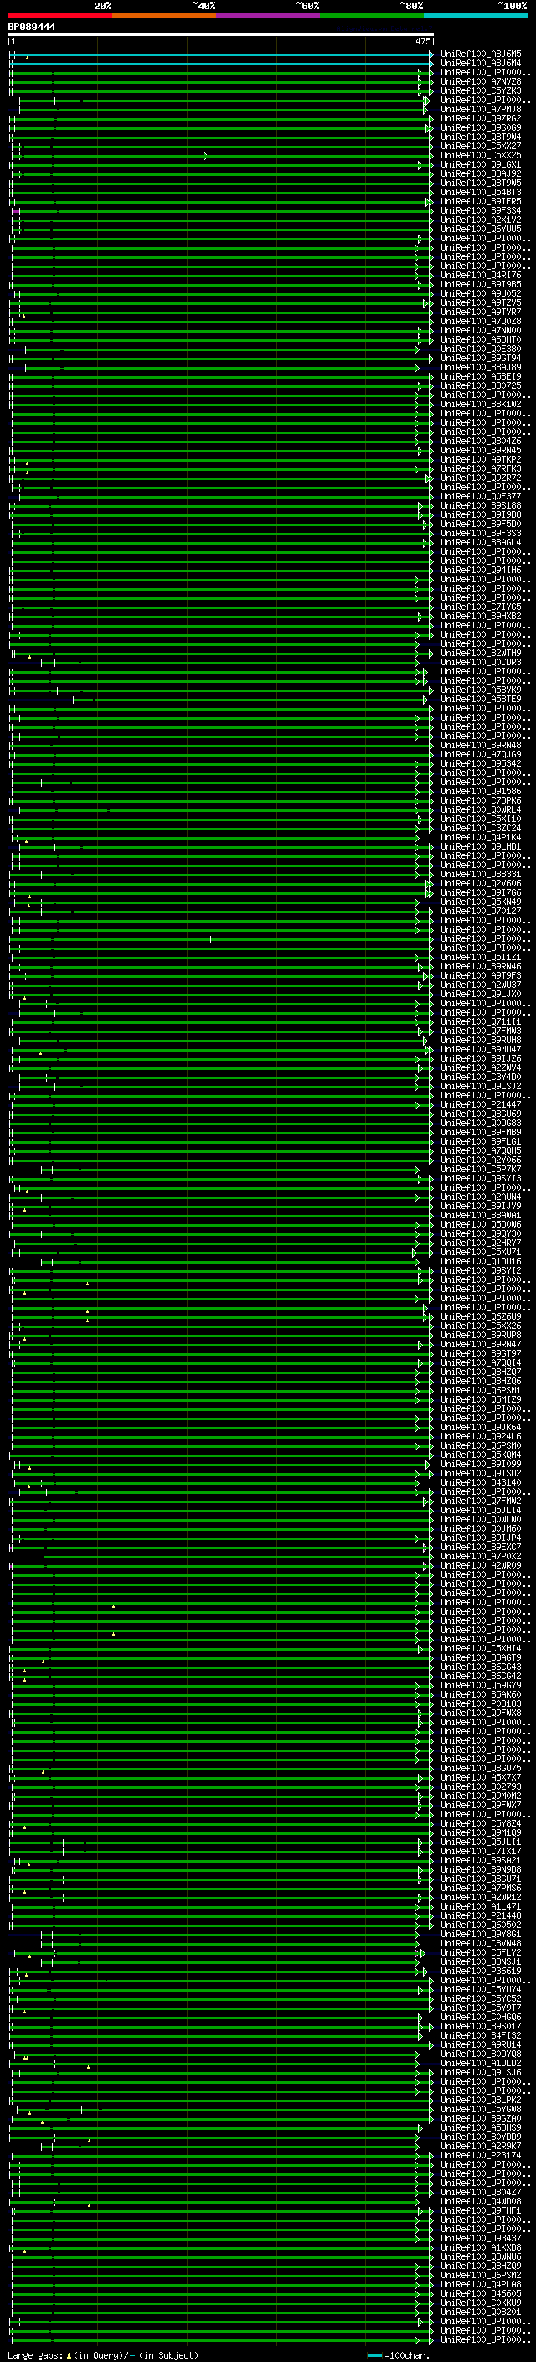The width and height of the screenshot is (536, 2362).
Task: Click hit label UniRef100_P36619
Action: click(481, 1971)
